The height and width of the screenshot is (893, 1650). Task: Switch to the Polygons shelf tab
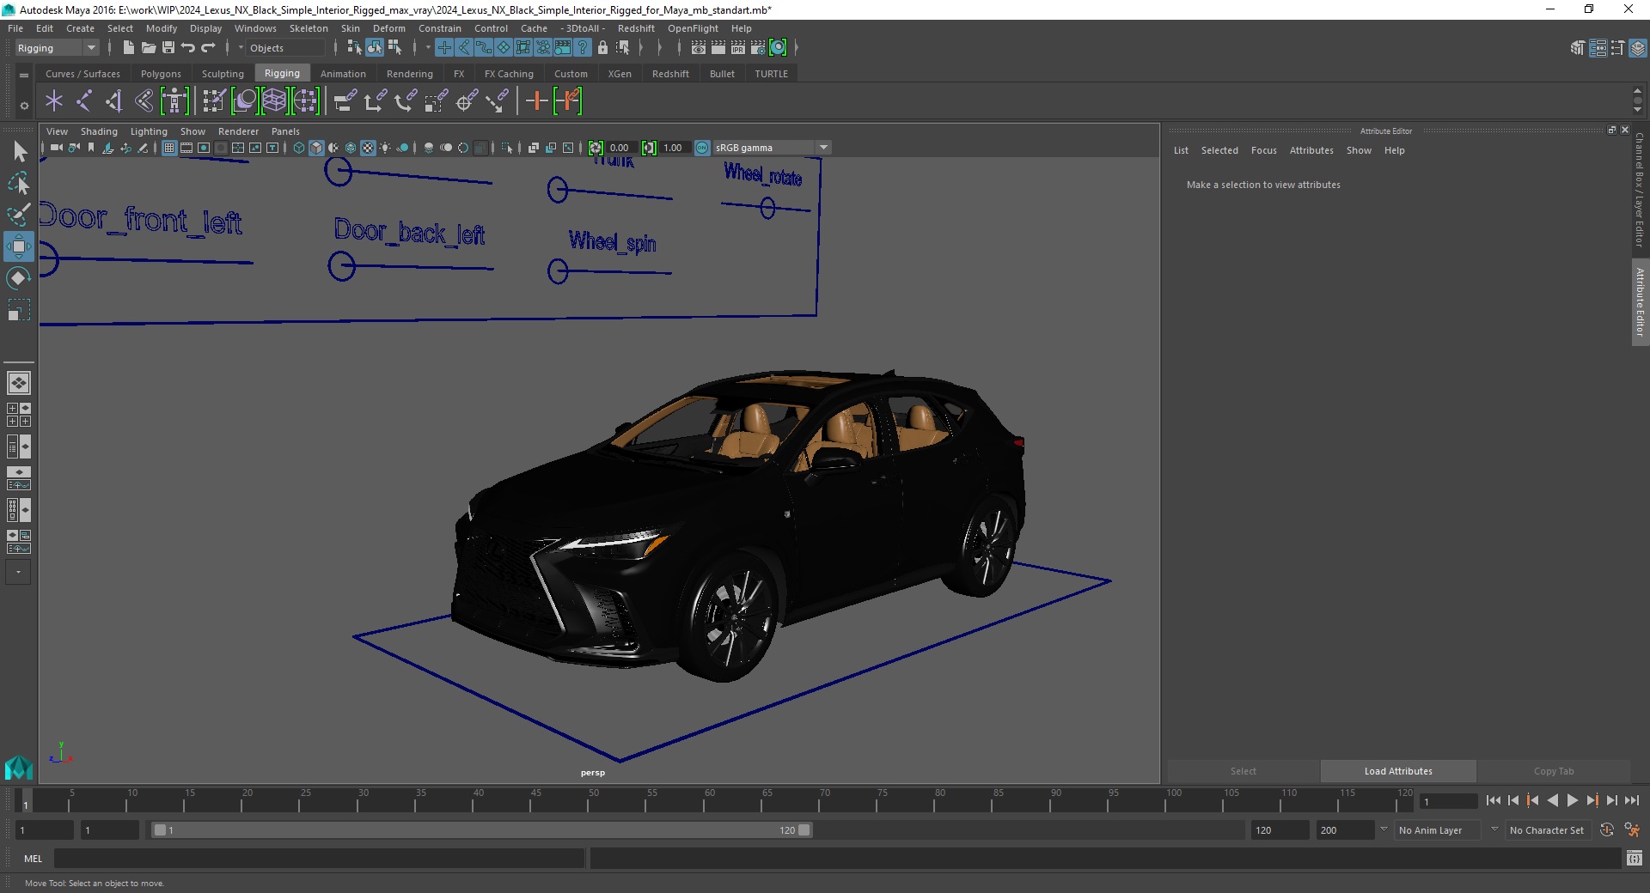tap(161, 74)
